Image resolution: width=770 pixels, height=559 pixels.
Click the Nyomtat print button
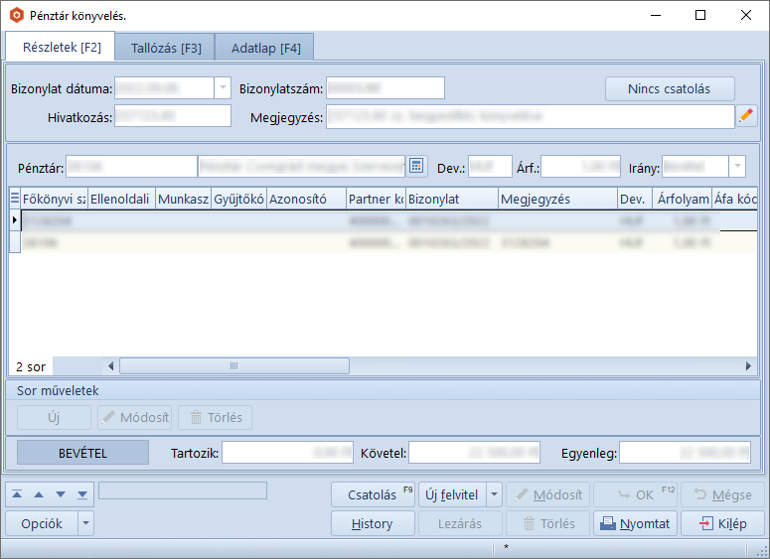coord(635,523)
